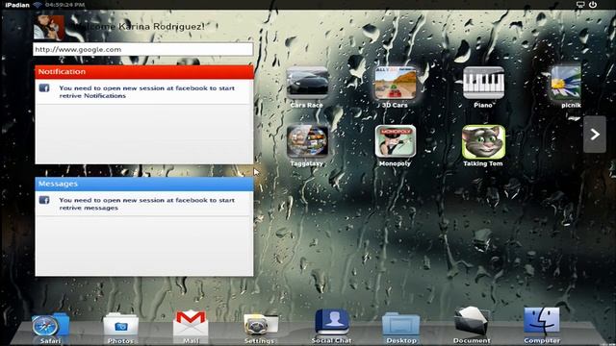The height and width of the screenshot is (346, 616).
Task: Open Settings in the dock
Action: [x=260, y=325]
